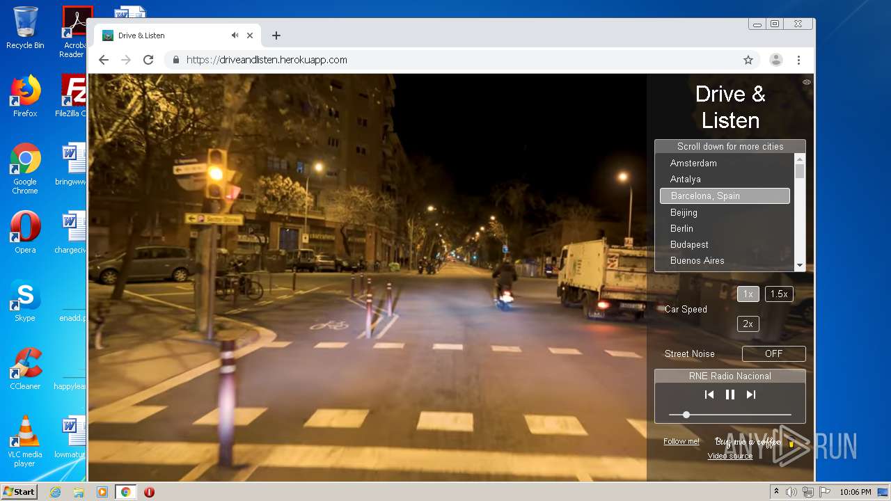This screenshot has width=891, height=501.
Task: Open the Action Center flag icon
Action: click(824, 492)
